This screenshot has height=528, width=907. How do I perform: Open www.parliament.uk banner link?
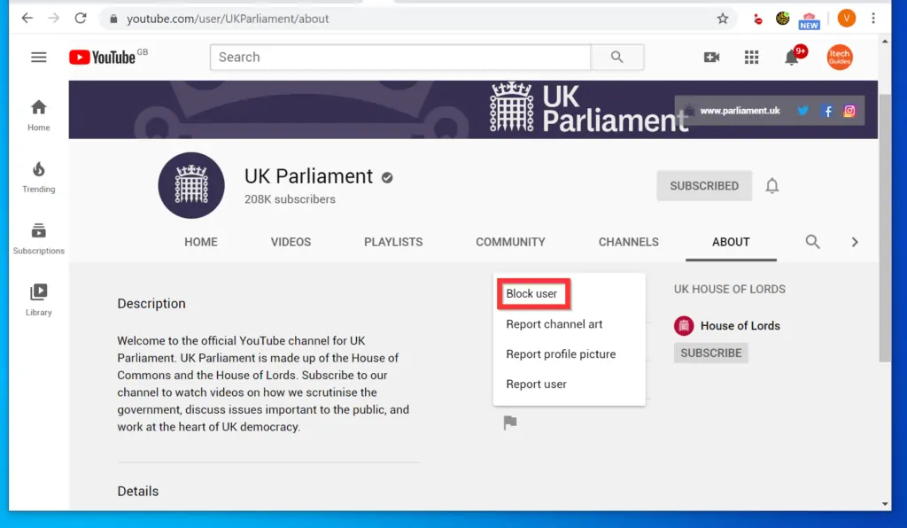tap(740, 111)
